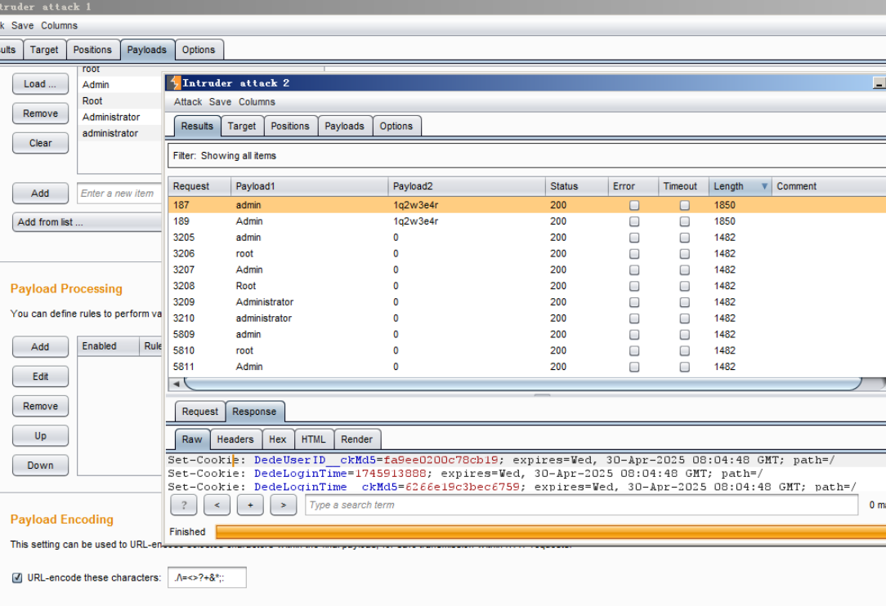886x606 pixels.
Task: Click the 'Enter a new item' field
Action: [x=120, y=193]
